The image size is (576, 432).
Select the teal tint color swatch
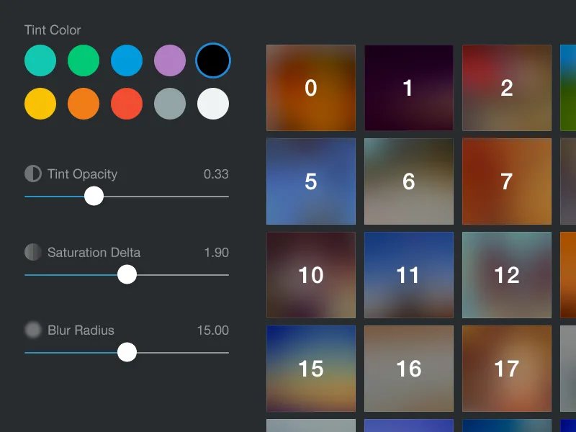pos(40,60)
